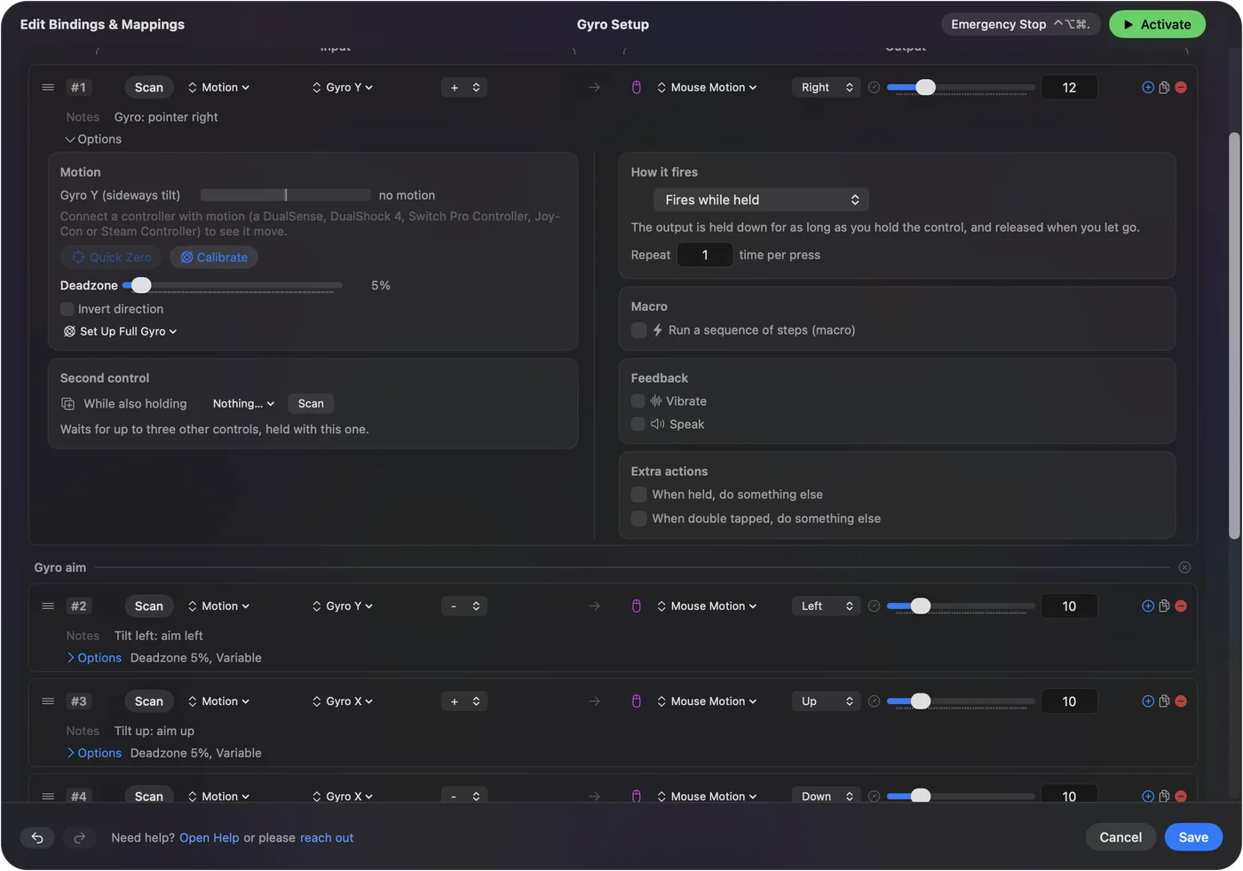This screenshot has width=1243, height=871.
Task: Expand Options for the Tilt left row
Action: pos(94,658)
